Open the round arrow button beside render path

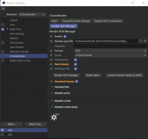click(x=145, y=41)
